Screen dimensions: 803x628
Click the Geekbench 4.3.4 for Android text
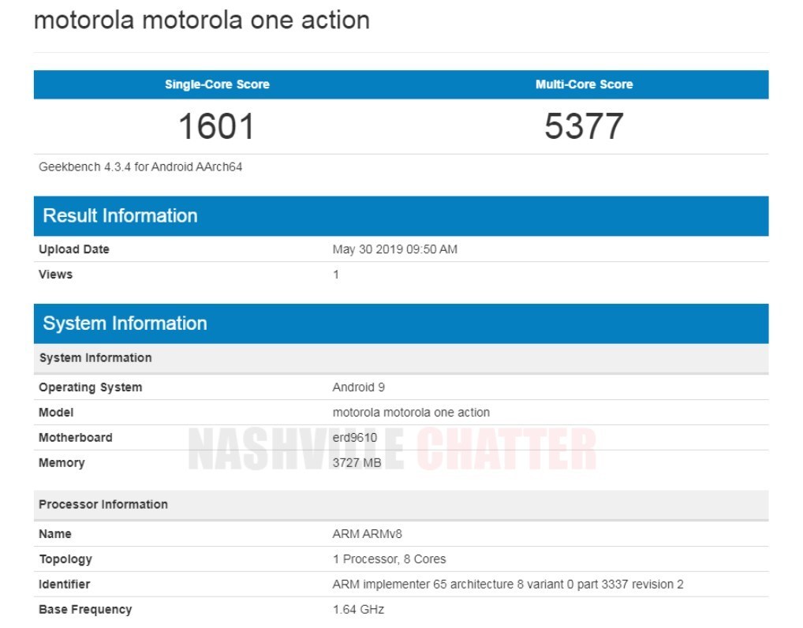140,167
